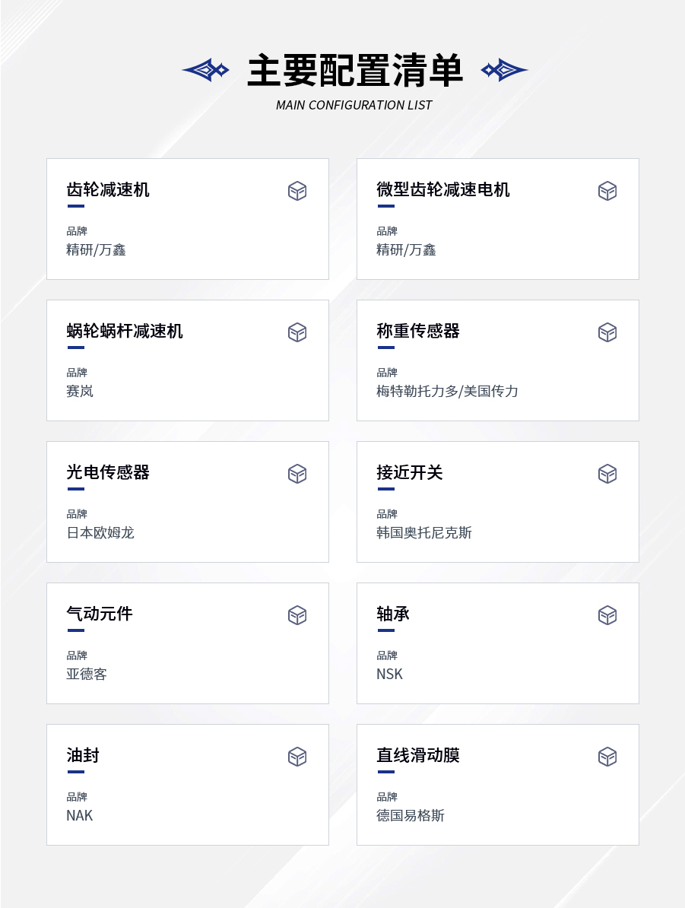Click the cube icon in the 微型齿轮减速电机 card
Image resolution: width=685 pixels, height=908 pixels.
(x=607, y=191)
